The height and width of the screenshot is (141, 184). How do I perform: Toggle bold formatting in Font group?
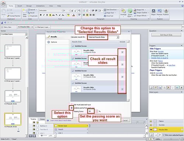[x=41, y=15]
